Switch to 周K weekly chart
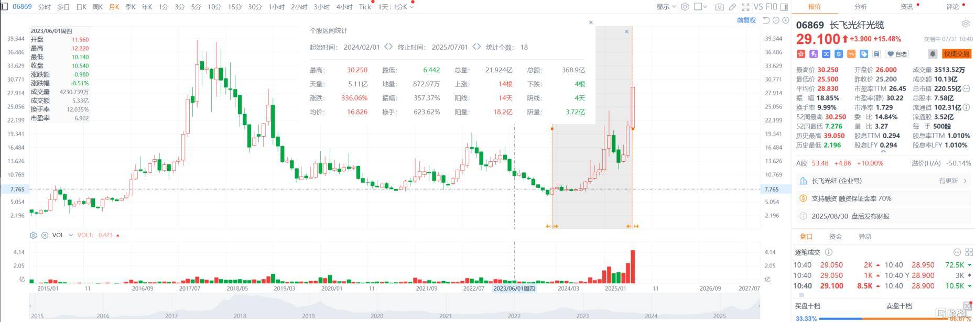This screenshot has height=322, width=975. click(97, 7)
